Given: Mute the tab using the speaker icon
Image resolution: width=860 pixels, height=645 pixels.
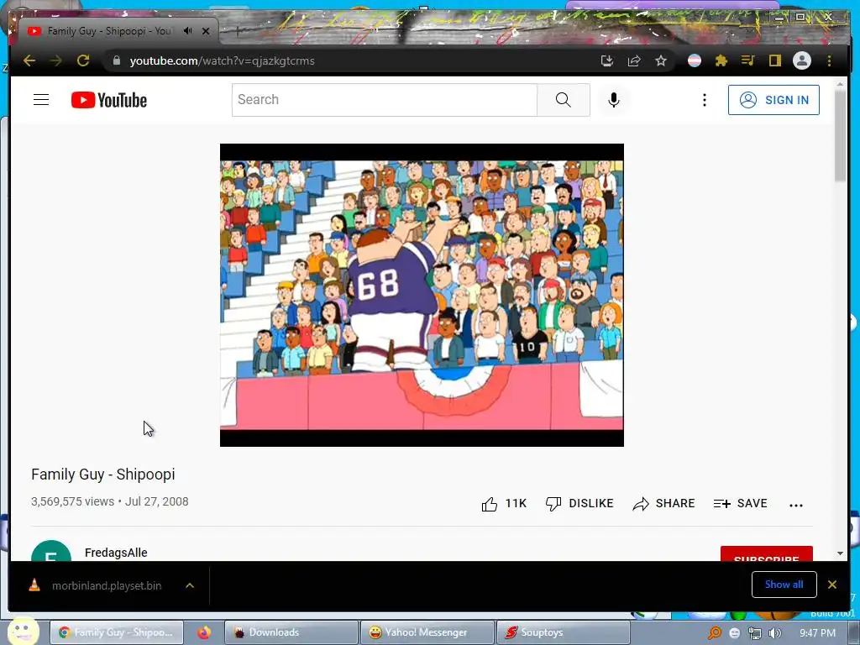Looking at the screenshot, I should click(x=188, y=31).
